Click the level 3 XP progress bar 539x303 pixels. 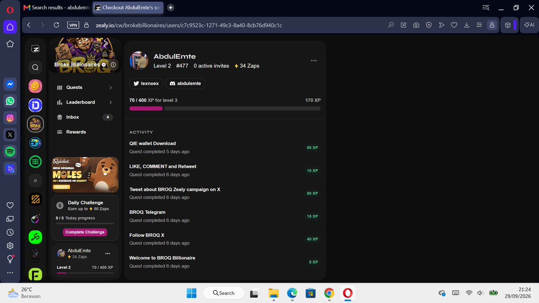[x=225, y=109]
